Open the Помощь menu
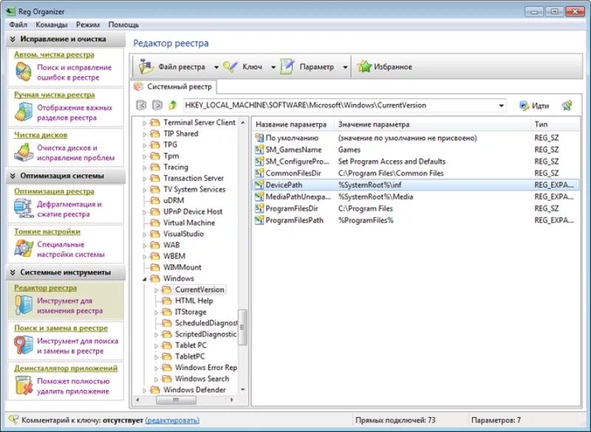The height and width of the screenshot is (432, 591). coord(123,25)
